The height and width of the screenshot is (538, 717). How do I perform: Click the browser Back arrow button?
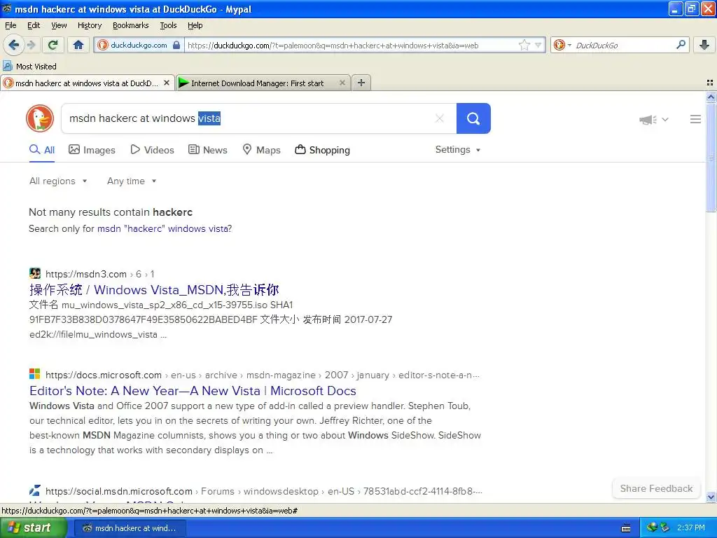tap(14, 45)
